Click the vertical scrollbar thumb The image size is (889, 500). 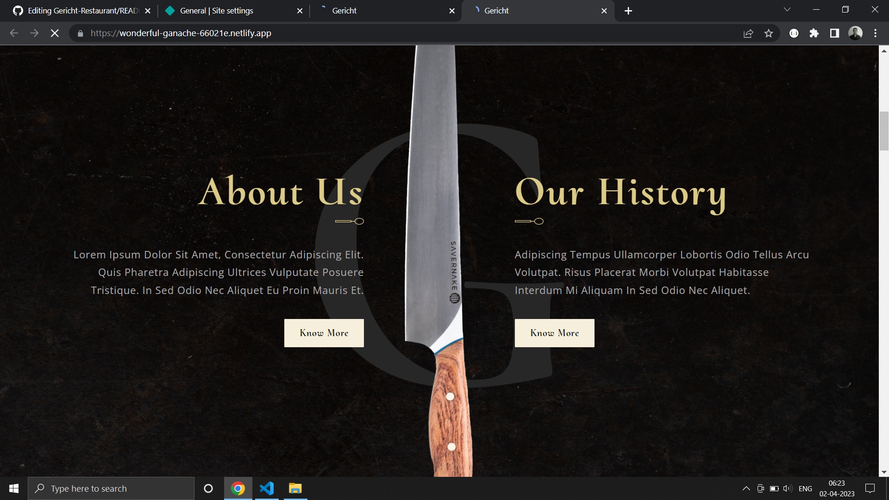point(884,131)
